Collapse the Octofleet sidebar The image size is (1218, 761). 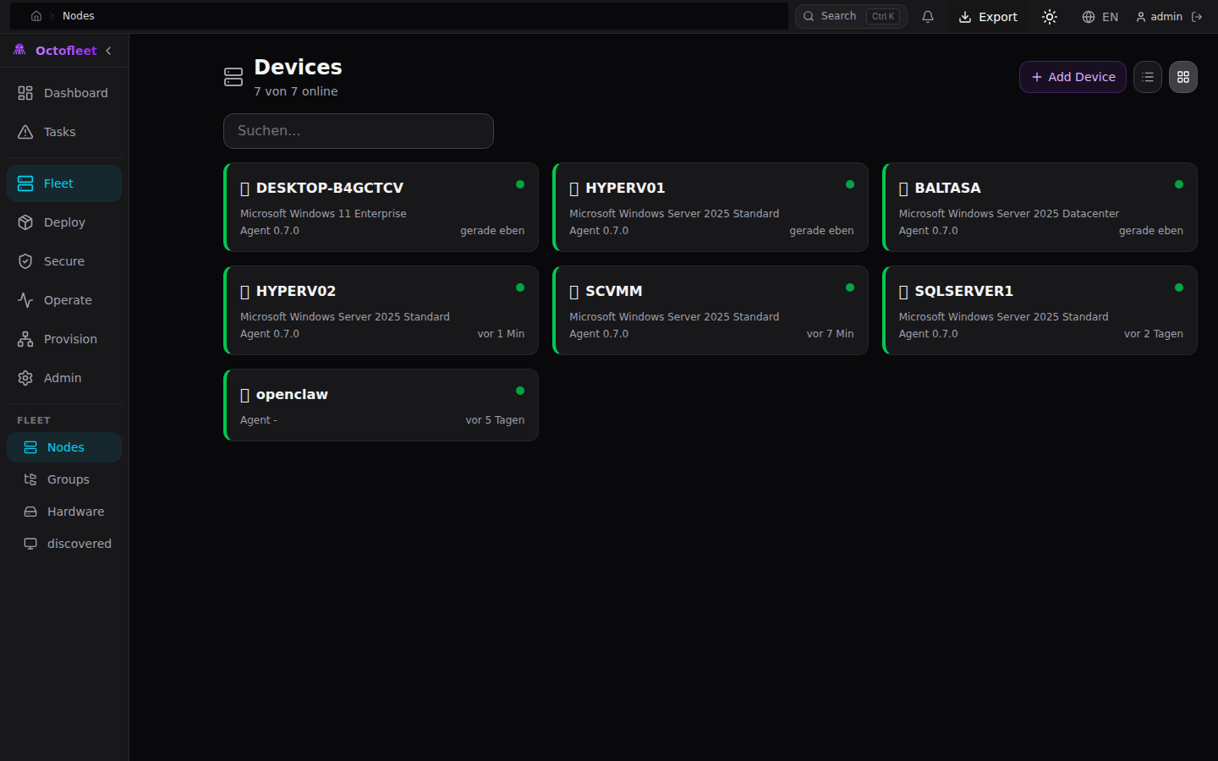click(108, 50)
